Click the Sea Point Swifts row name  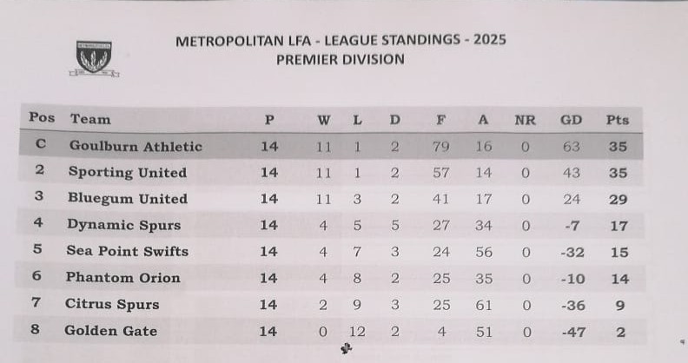click(x=128, y=251)
